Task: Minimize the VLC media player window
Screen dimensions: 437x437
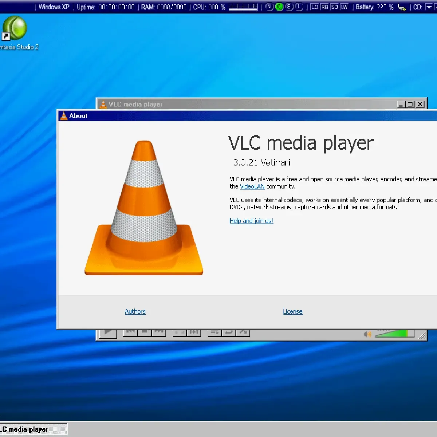Action: [401, 104]
